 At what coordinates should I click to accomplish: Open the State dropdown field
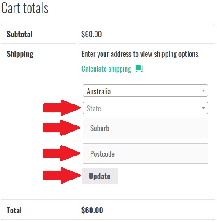(x=145, y=108)
